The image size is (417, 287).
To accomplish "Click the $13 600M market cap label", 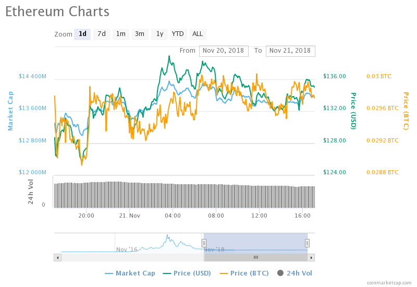I will 32,108.
